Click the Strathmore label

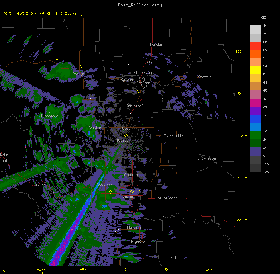pos(168,198)
